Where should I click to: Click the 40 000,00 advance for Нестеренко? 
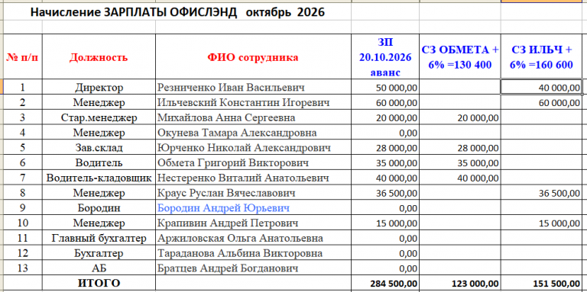coord(385,178)
